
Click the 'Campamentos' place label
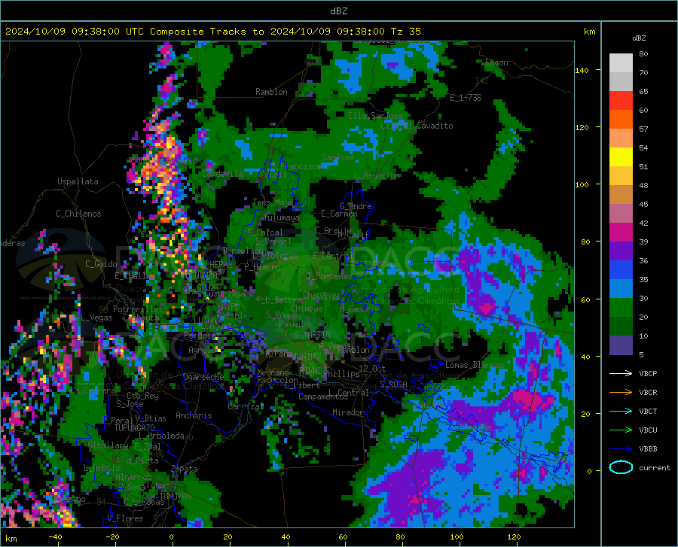323,397
